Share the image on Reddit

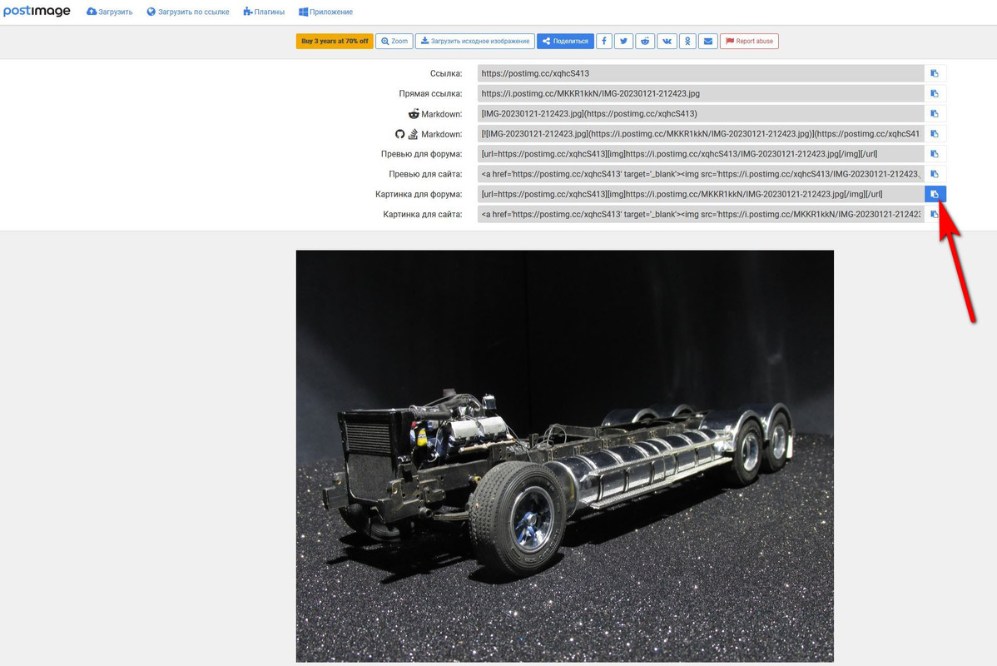pyautogui.click(x=645, y=42)
